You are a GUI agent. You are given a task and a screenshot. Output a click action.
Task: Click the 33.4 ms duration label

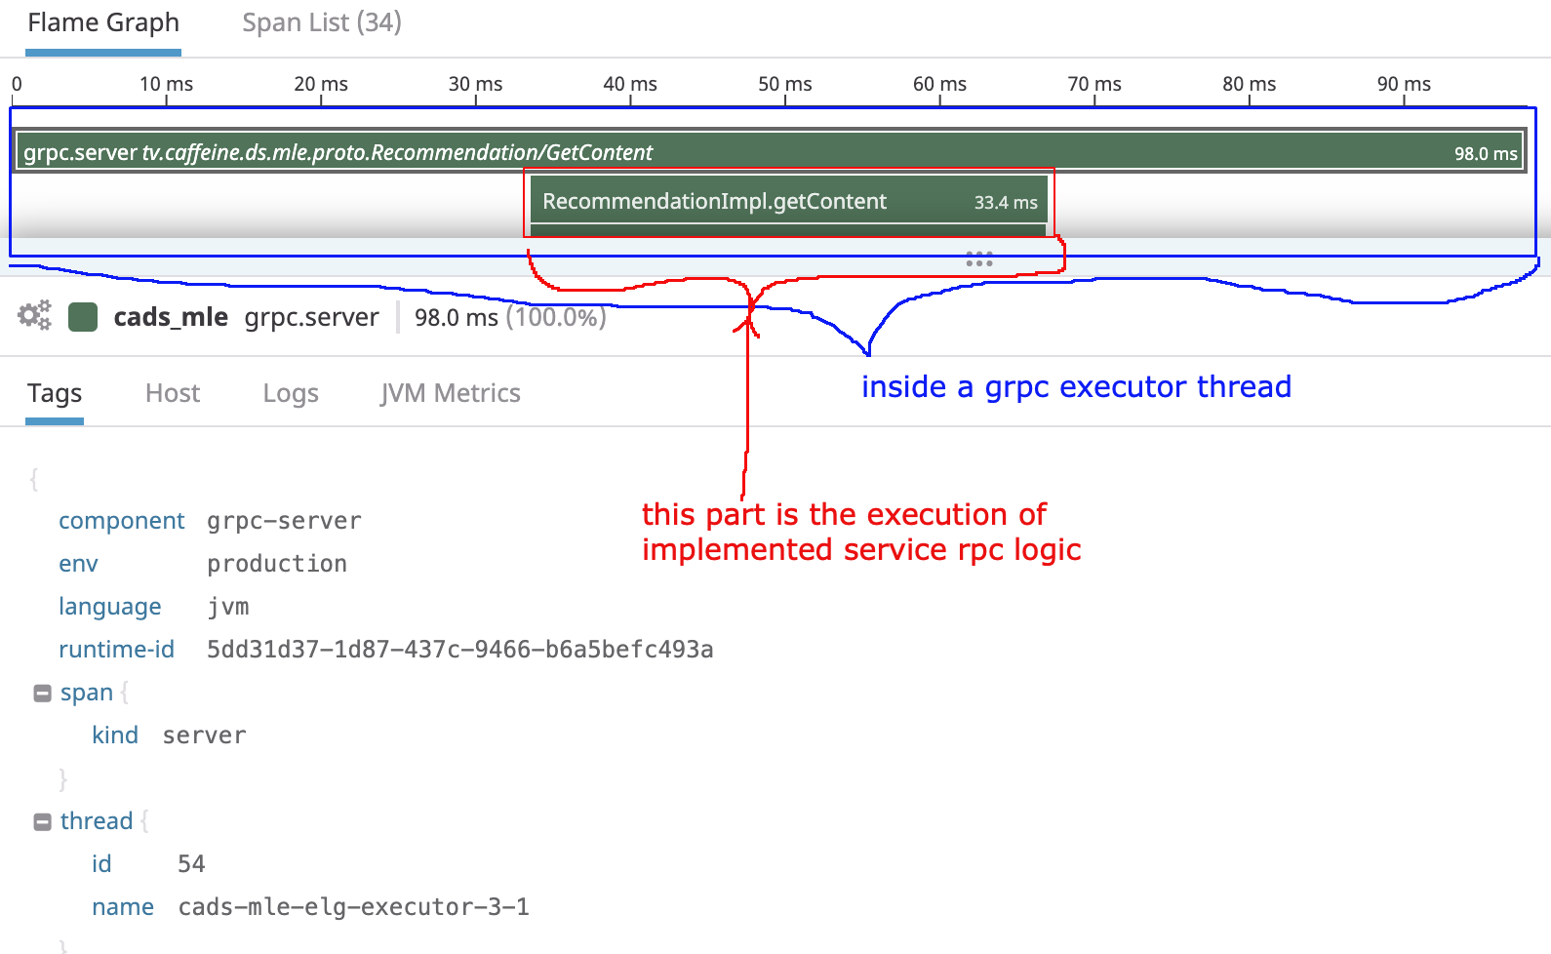pyautogui.click(x=1006, y=203)
